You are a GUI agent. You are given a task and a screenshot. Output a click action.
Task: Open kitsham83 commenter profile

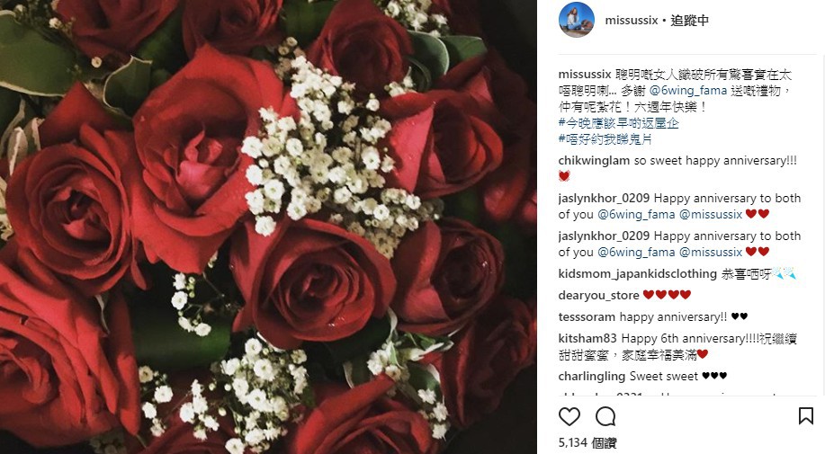coord(587,338)
